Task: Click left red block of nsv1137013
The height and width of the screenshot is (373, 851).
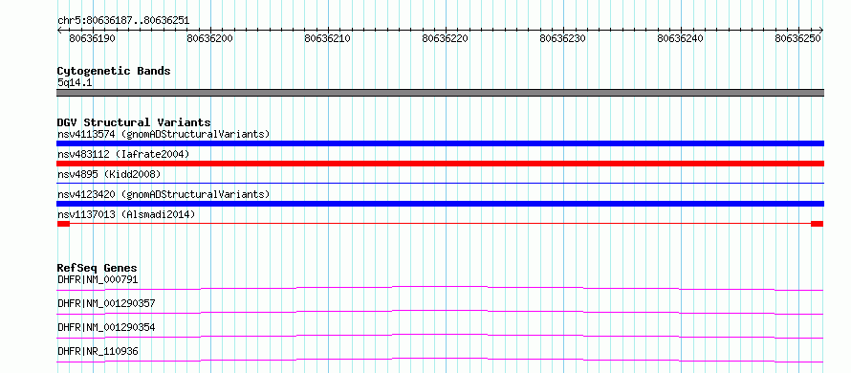Action: pos(63,224)
